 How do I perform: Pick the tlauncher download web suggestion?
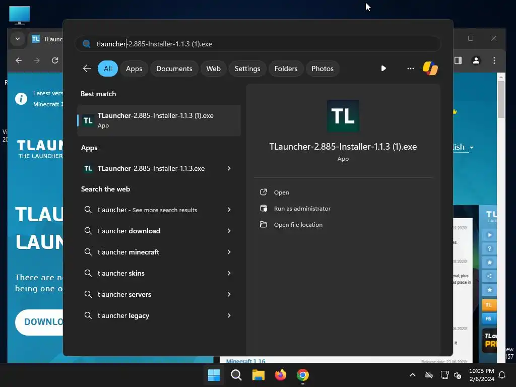point(129,231)
